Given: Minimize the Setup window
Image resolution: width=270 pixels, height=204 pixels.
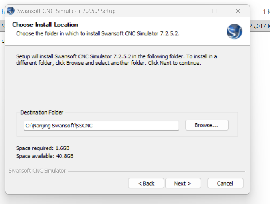Looking at the screenshot, I should [192, 11].
